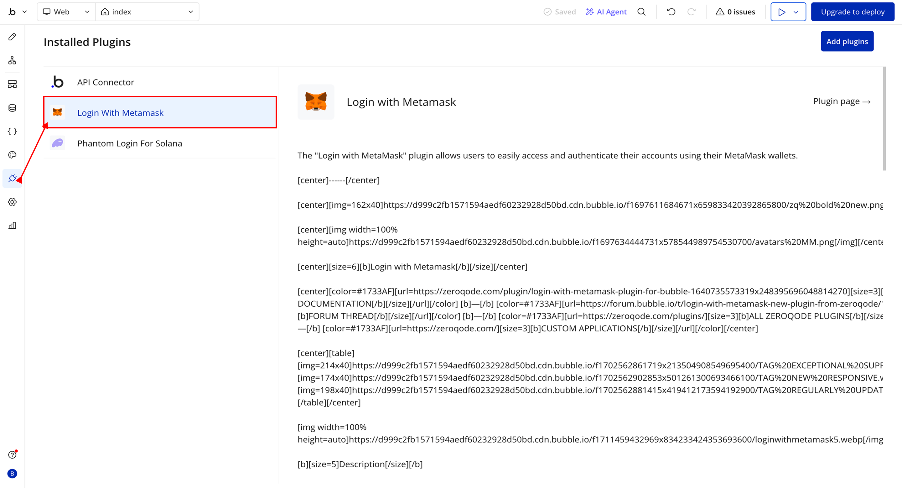
Task: Open the Styles palette icon
Action: [12, 155]
